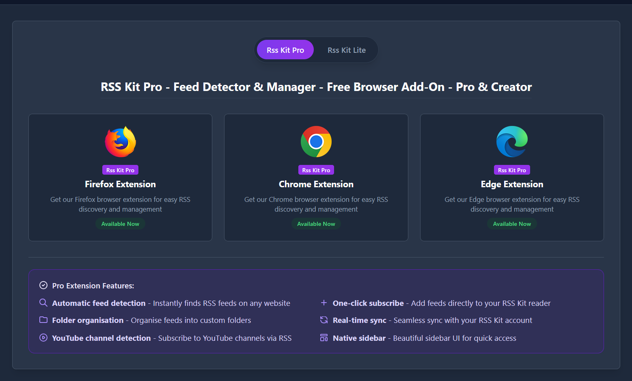Click the sidebar icon beside Native sidebar

pyautogui.click(x=324, y=338)
